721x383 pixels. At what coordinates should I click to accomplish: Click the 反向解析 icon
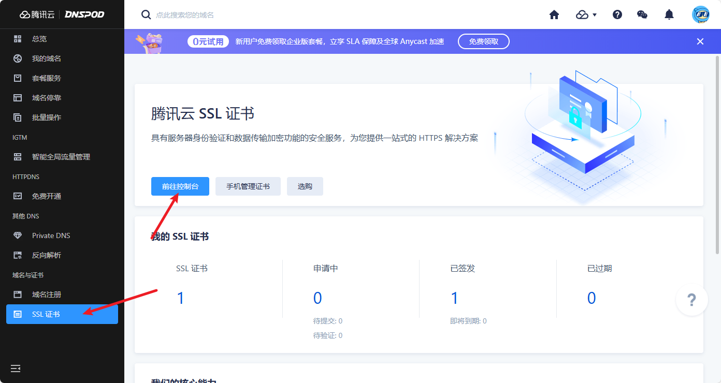pos(18,255)
